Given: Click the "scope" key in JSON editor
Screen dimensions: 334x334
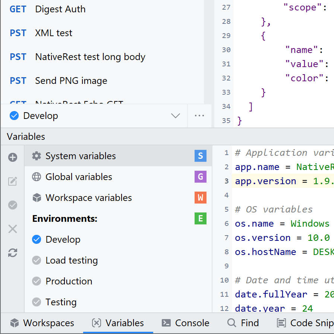Looking at the screenshot, I should 302,7.
